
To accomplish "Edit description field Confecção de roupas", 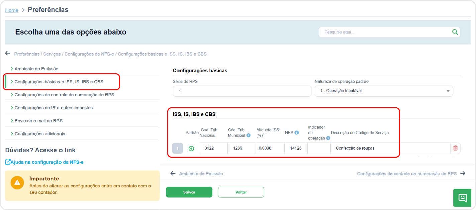I will click(x=390, y=148).
